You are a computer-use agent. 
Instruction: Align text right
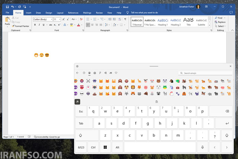pyautogui.click(x=97, y=25)
